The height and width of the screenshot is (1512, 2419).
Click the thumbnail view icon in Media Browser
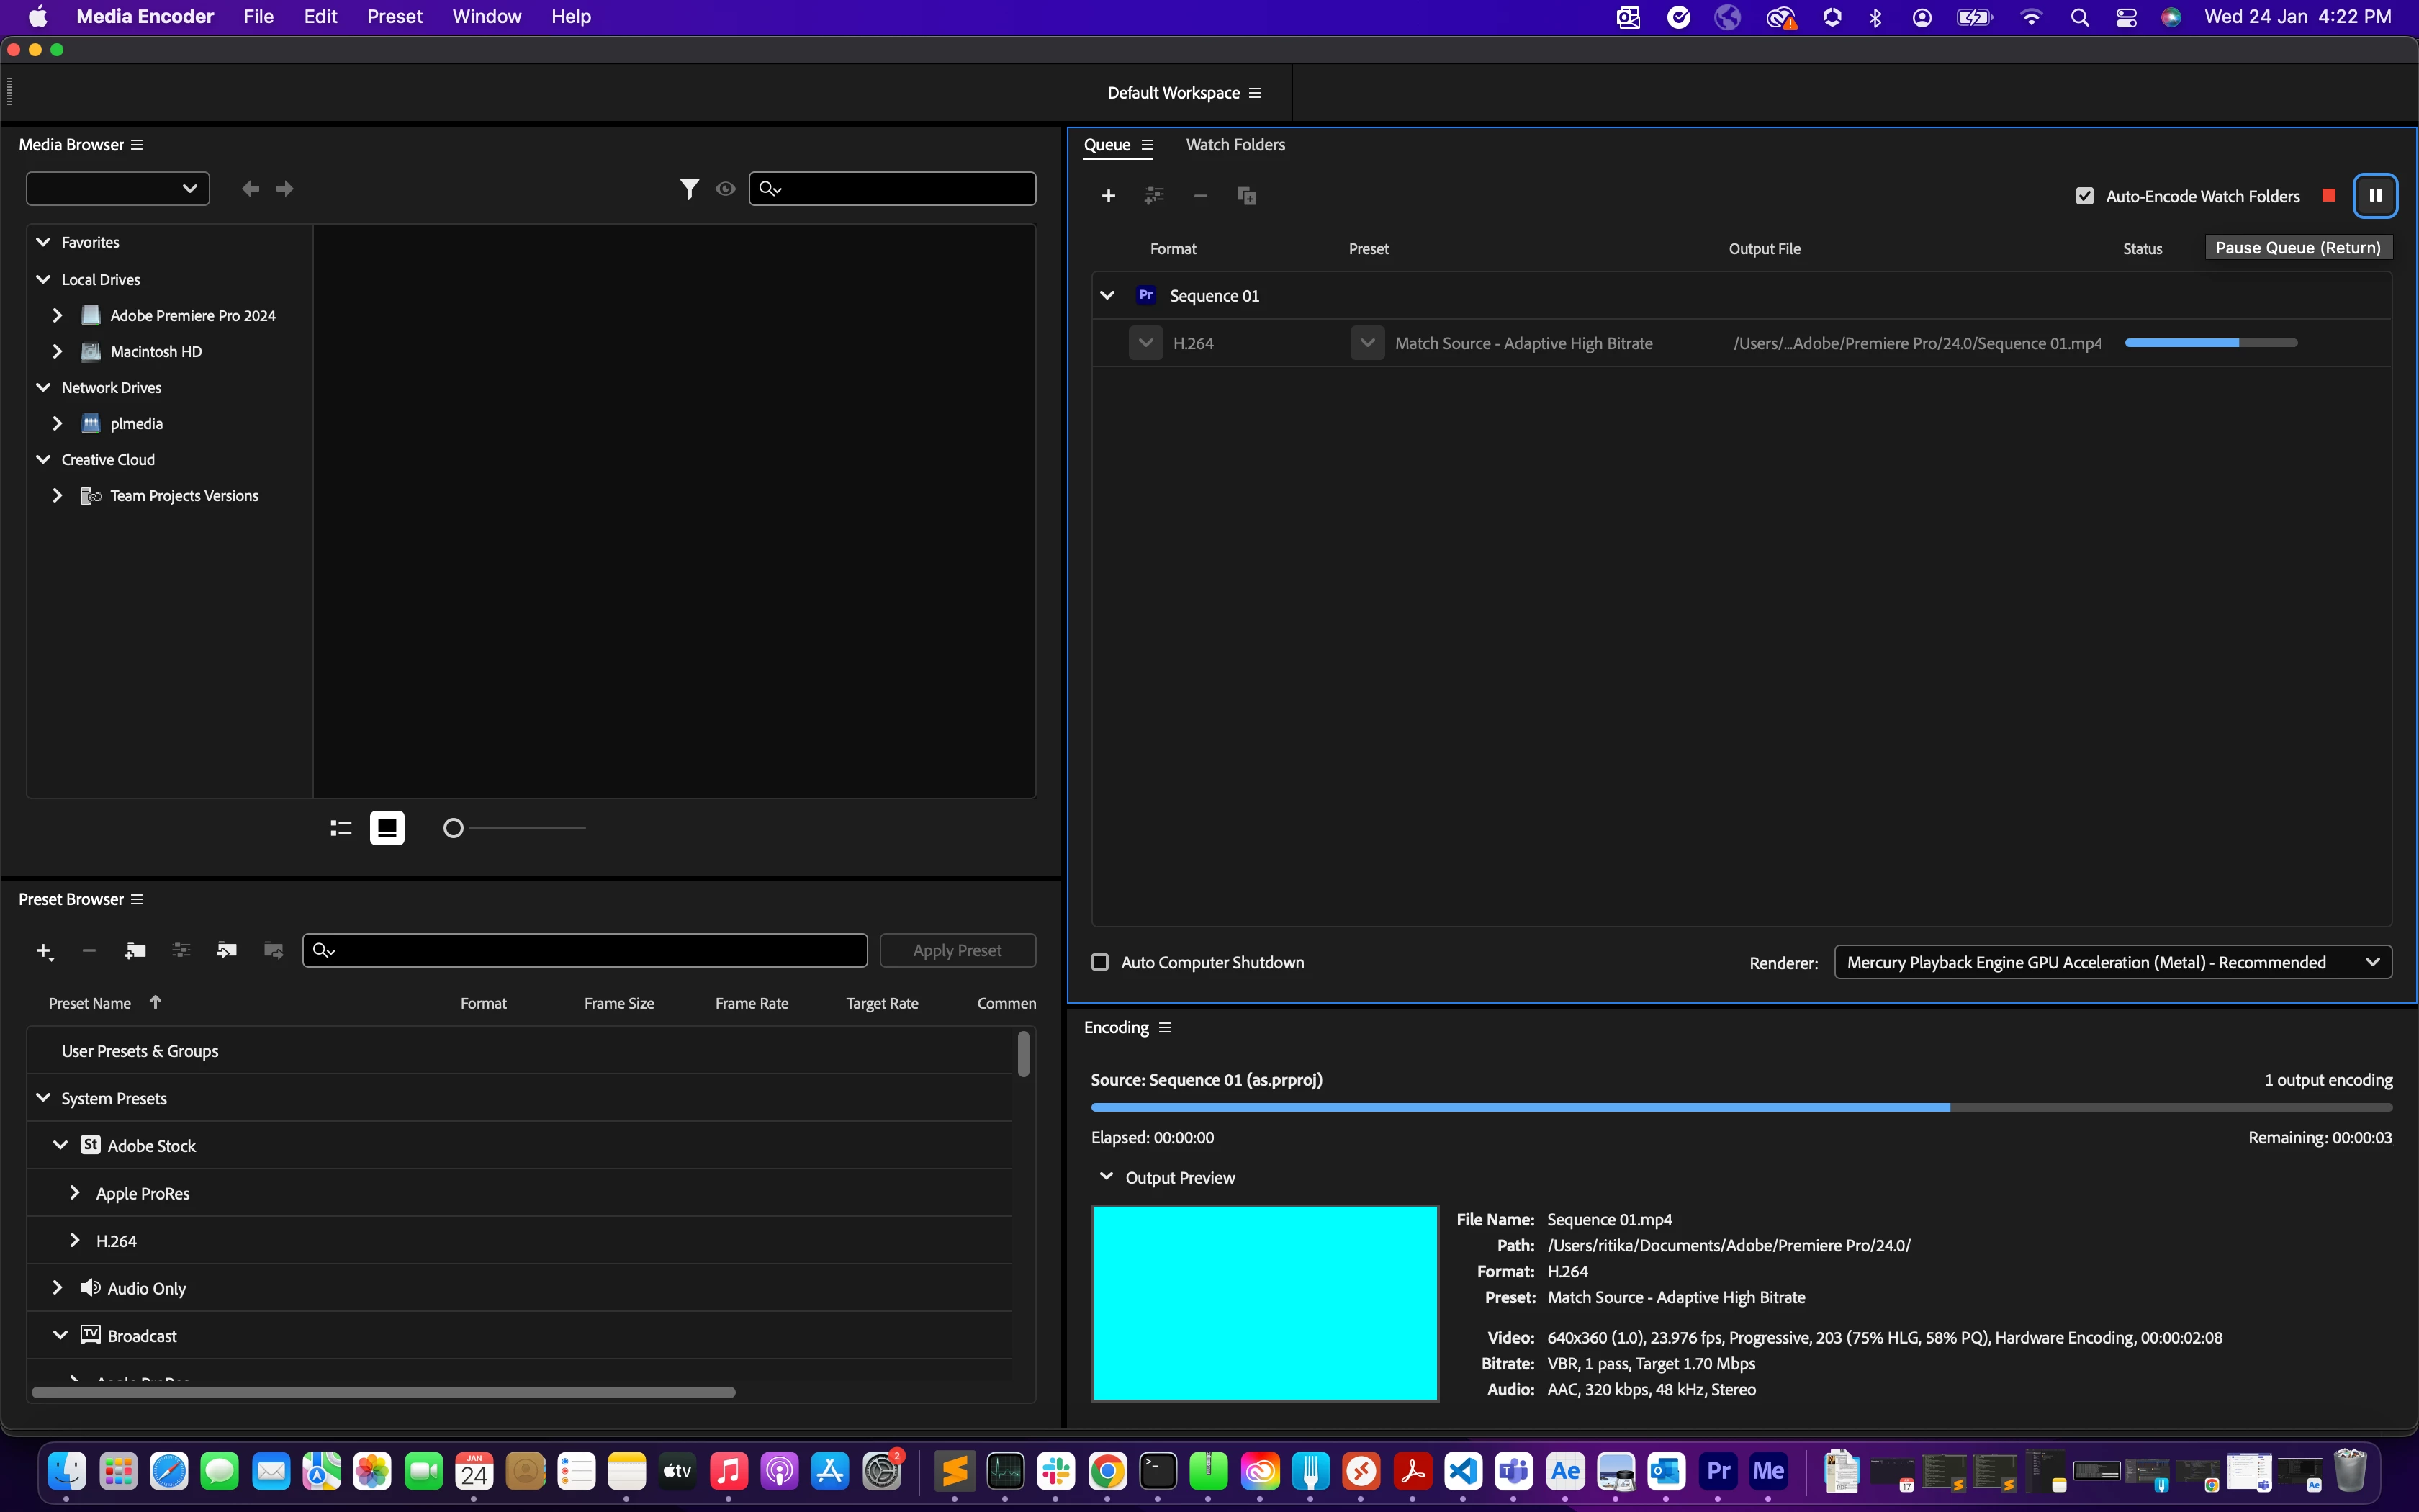(387, 828)
